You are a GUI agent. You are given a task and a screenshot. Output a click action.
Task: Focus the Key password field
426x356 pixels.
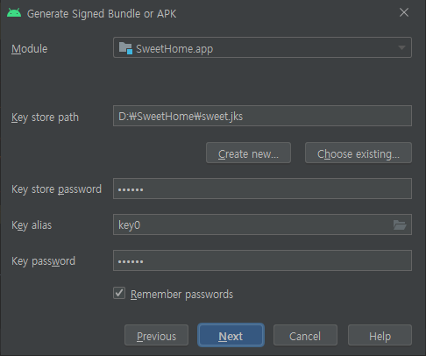pyautogui.click(x=262, y=260)
